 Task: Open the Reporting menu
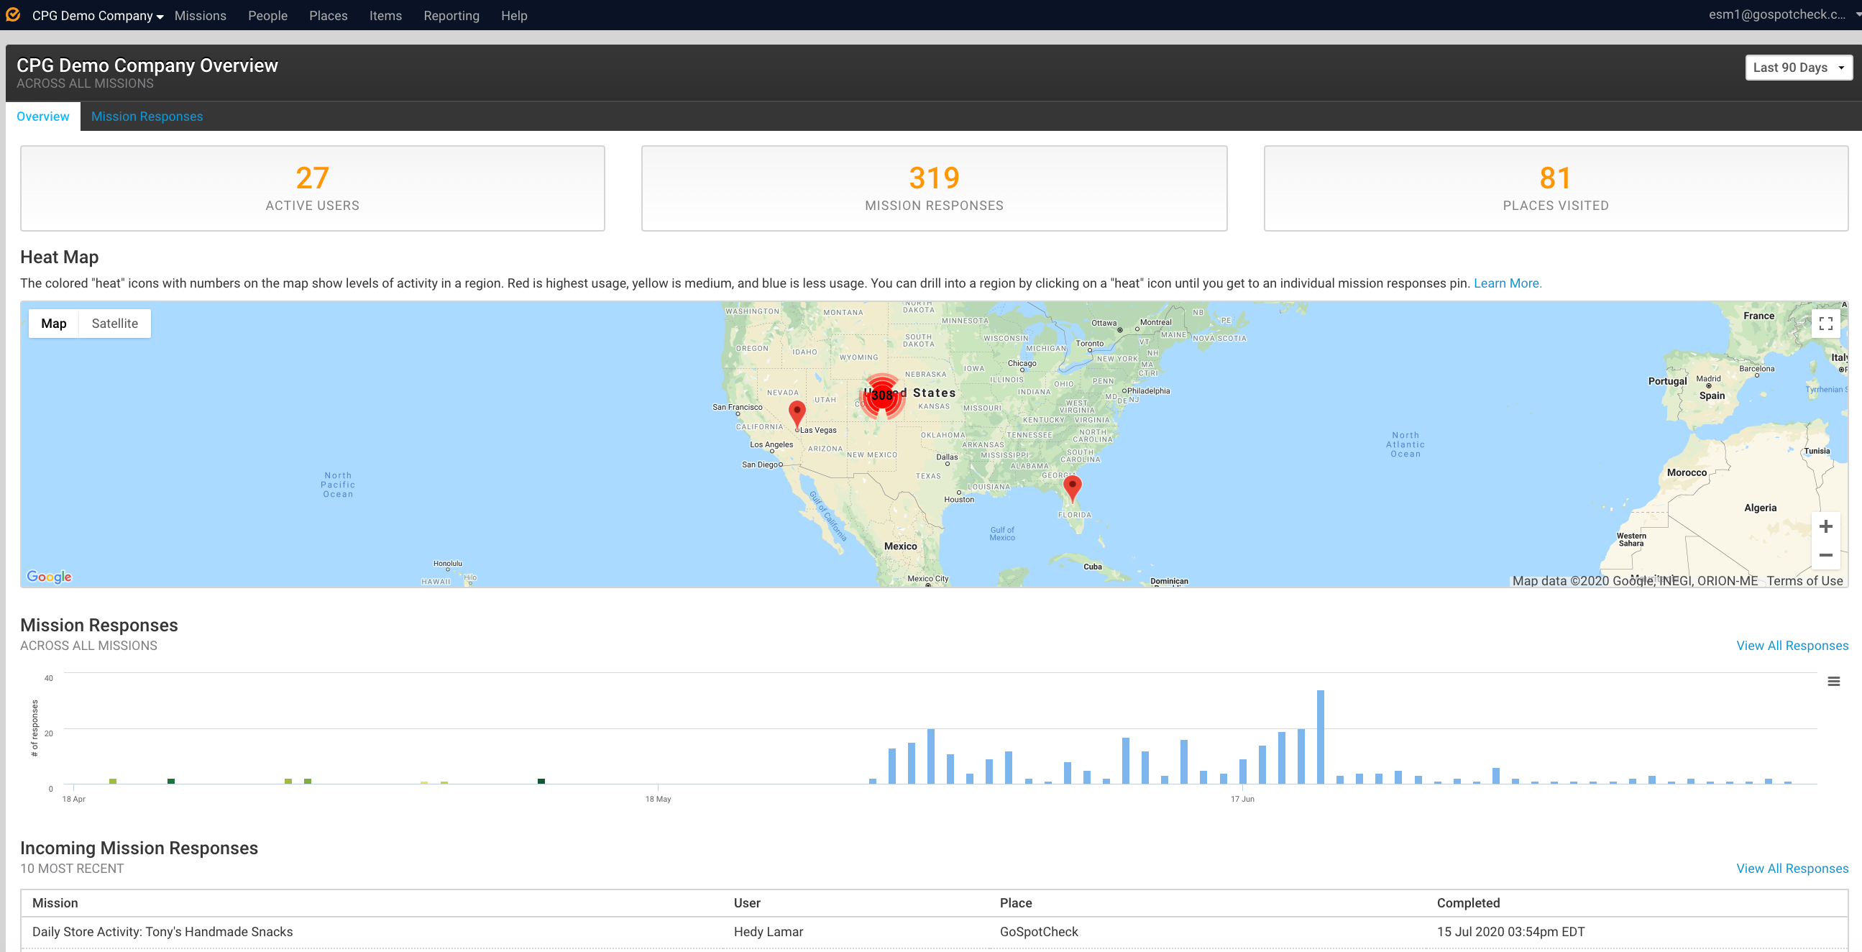(451, 15)
